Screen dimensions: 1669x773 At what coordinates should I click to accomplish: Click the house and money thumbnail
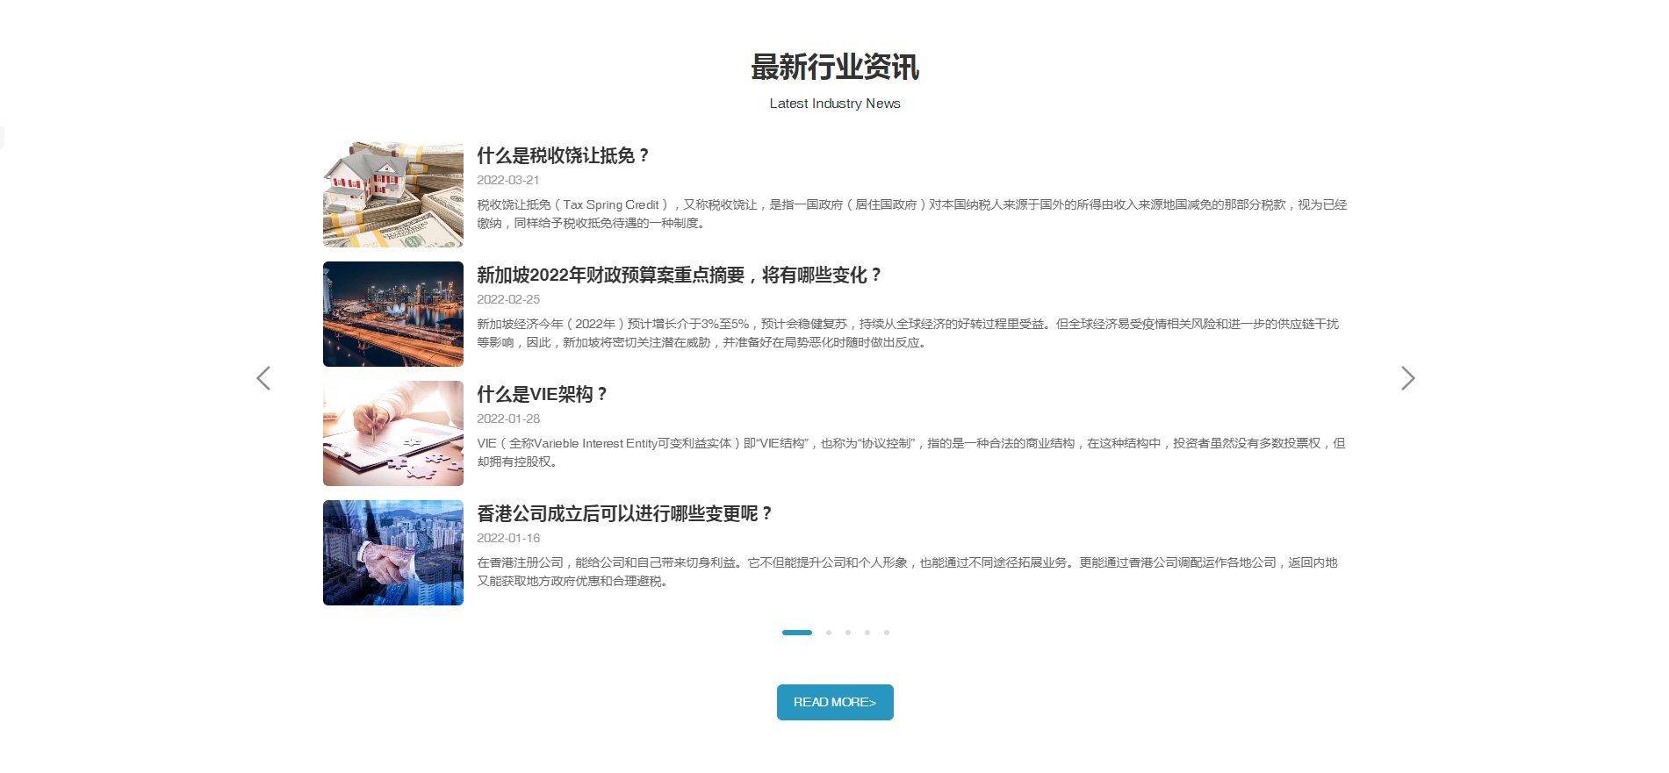pos(393,195)
